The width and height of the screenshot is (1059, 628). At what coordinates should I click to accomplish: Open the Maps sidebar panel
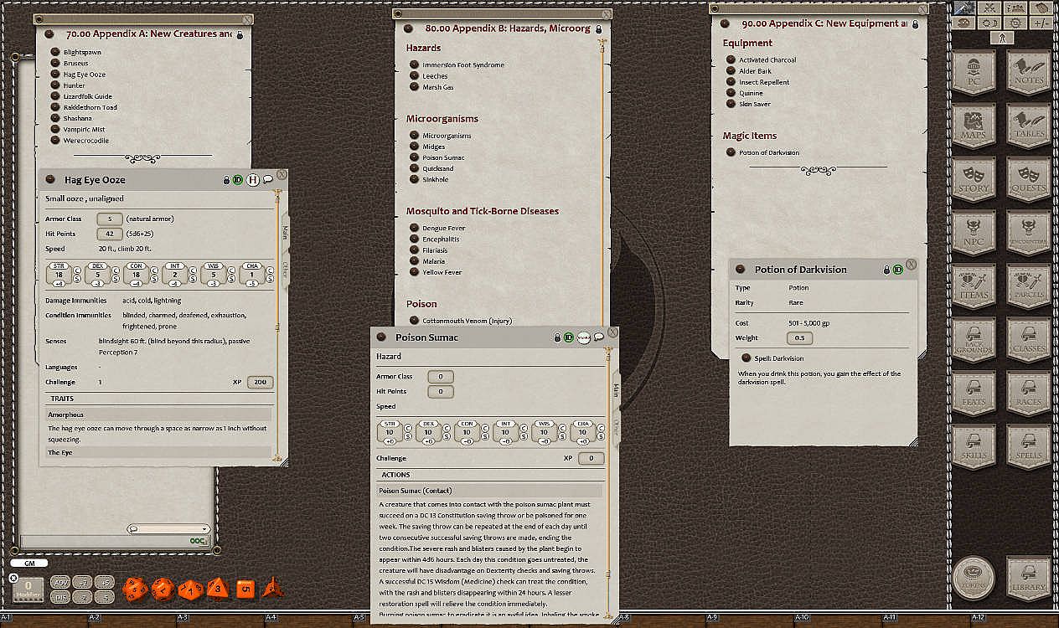974,126
